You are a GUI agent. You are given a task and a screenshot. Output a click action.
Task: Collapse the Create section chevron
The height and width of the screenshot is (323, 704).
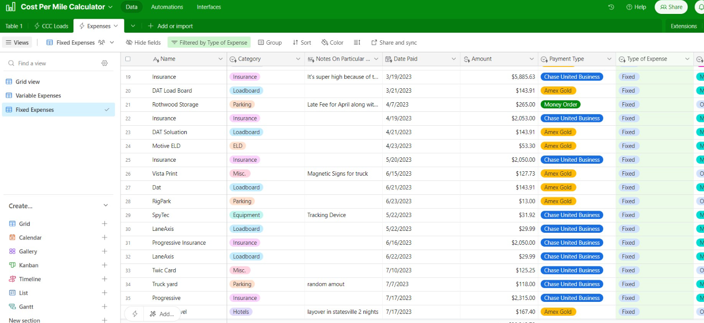(106, 206)
